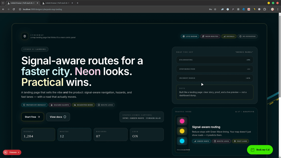This screenshot has width=281, height=158.
Task: Select the cyan traffic light signal
Action: (182, 141)
